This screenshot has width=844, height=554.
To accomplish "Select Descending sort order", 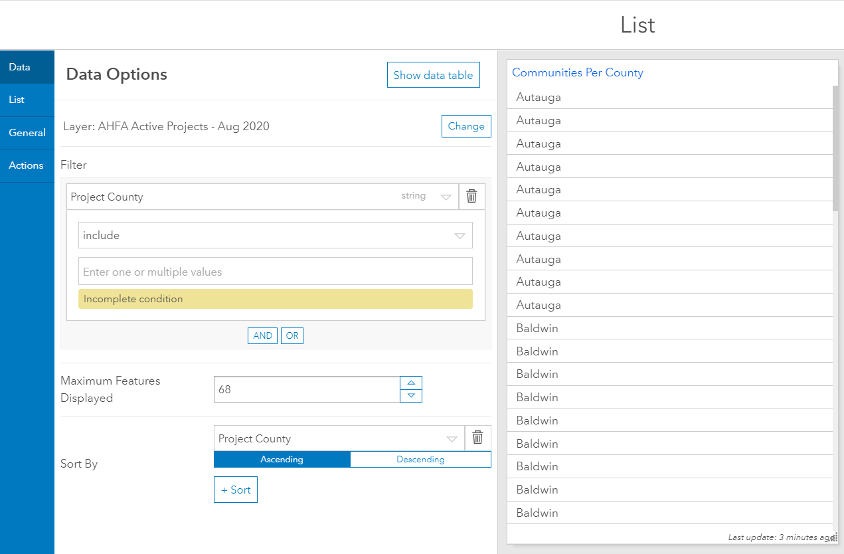I will coord(420,459).
